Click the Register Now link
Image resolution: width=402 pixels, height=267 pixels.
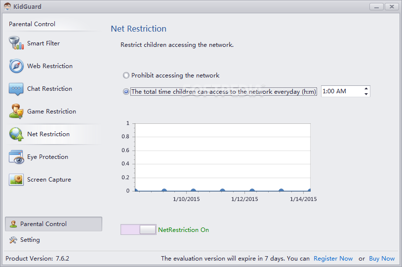333,259
